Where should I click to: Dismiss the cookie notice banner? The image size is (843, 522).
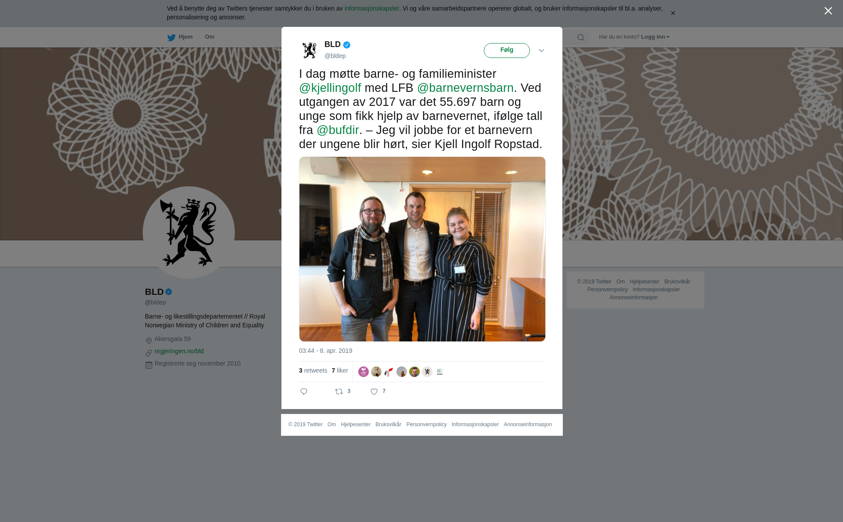click(x=673, y=13)
